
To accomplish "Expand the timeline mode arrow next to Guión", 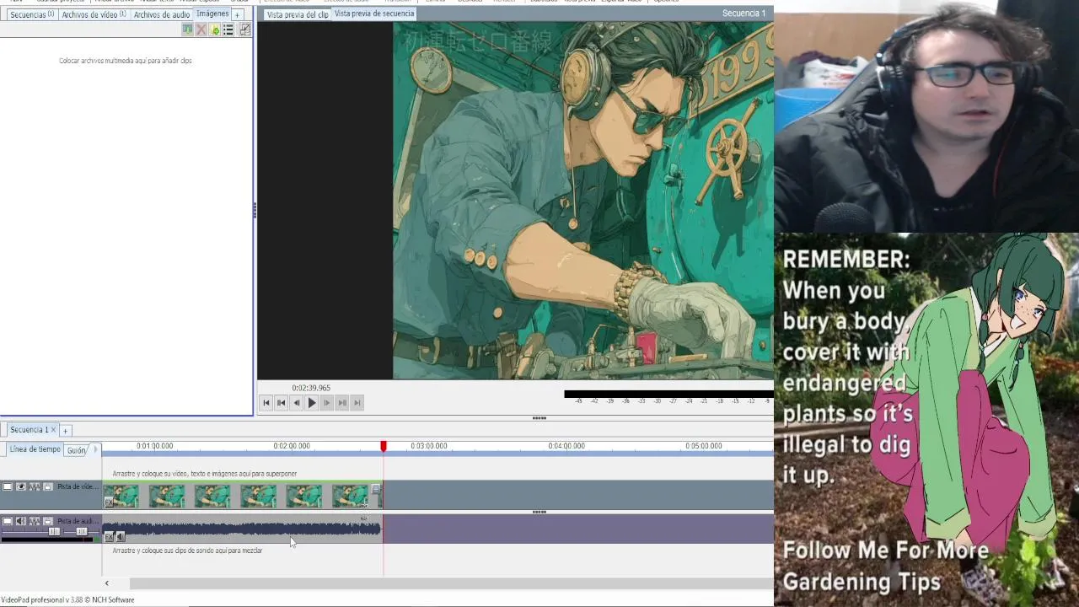I will coord(94,449).
